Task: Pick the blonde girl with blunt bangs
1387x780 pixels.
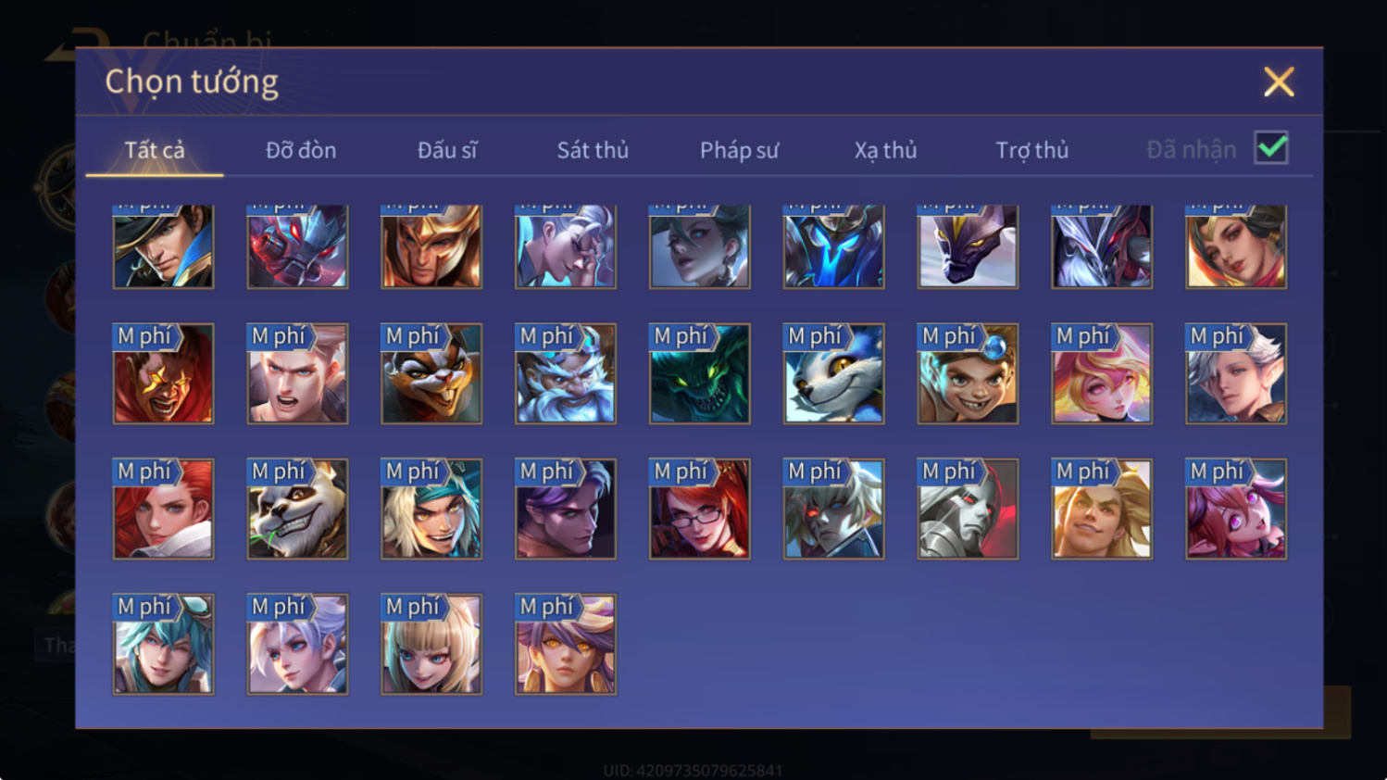Action: tap(431, 644)
